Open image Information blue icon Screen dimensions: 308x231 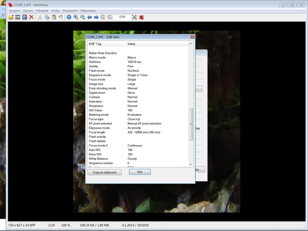tap(69, 17)
